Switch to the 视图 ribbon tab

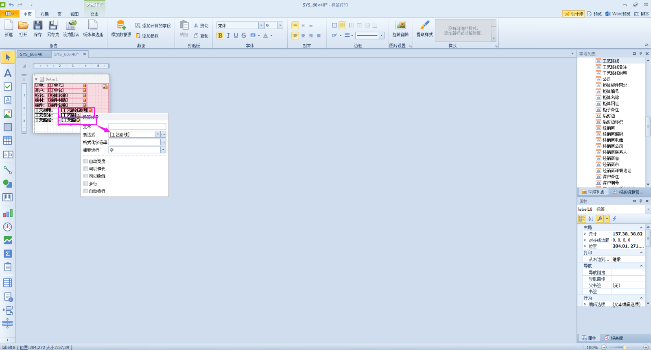click(74, 14)
